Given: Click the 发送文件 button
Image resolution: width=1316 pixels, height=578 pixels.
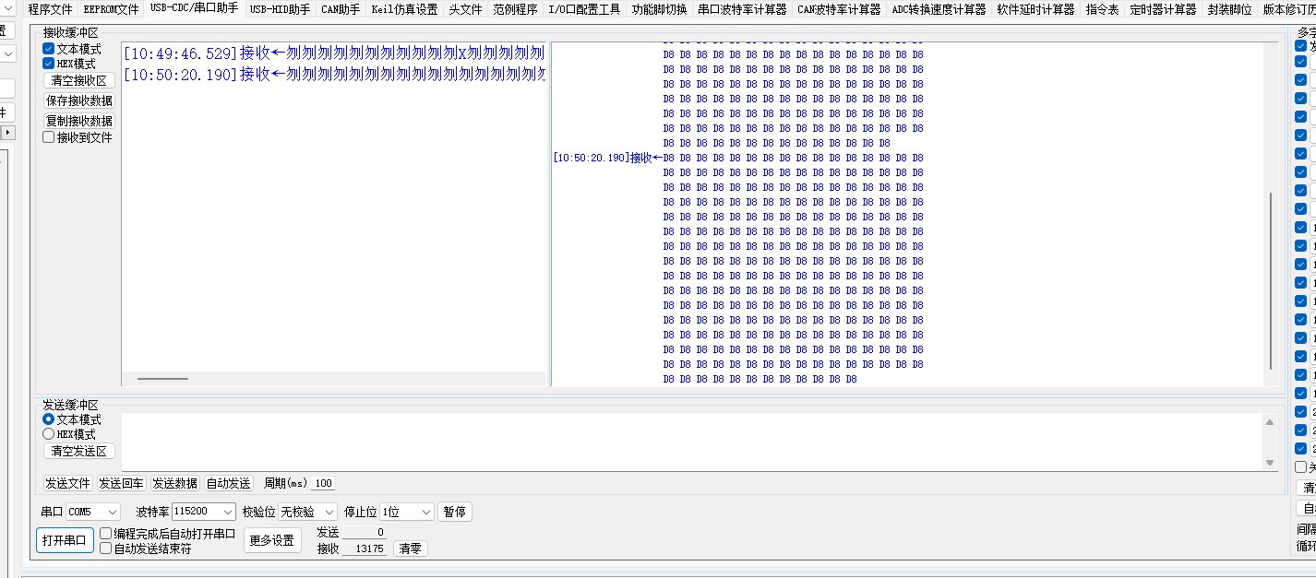Looking at the screenshot, I should [x=68, y=483].
